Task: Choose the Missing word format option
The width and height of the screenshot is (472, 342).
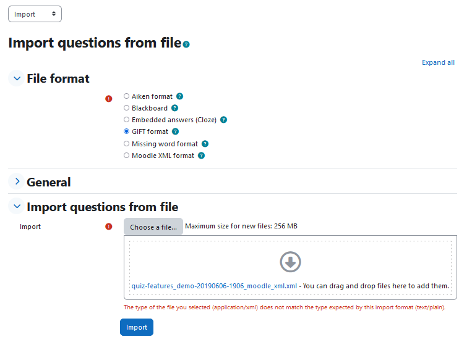Action: [126, 144]
